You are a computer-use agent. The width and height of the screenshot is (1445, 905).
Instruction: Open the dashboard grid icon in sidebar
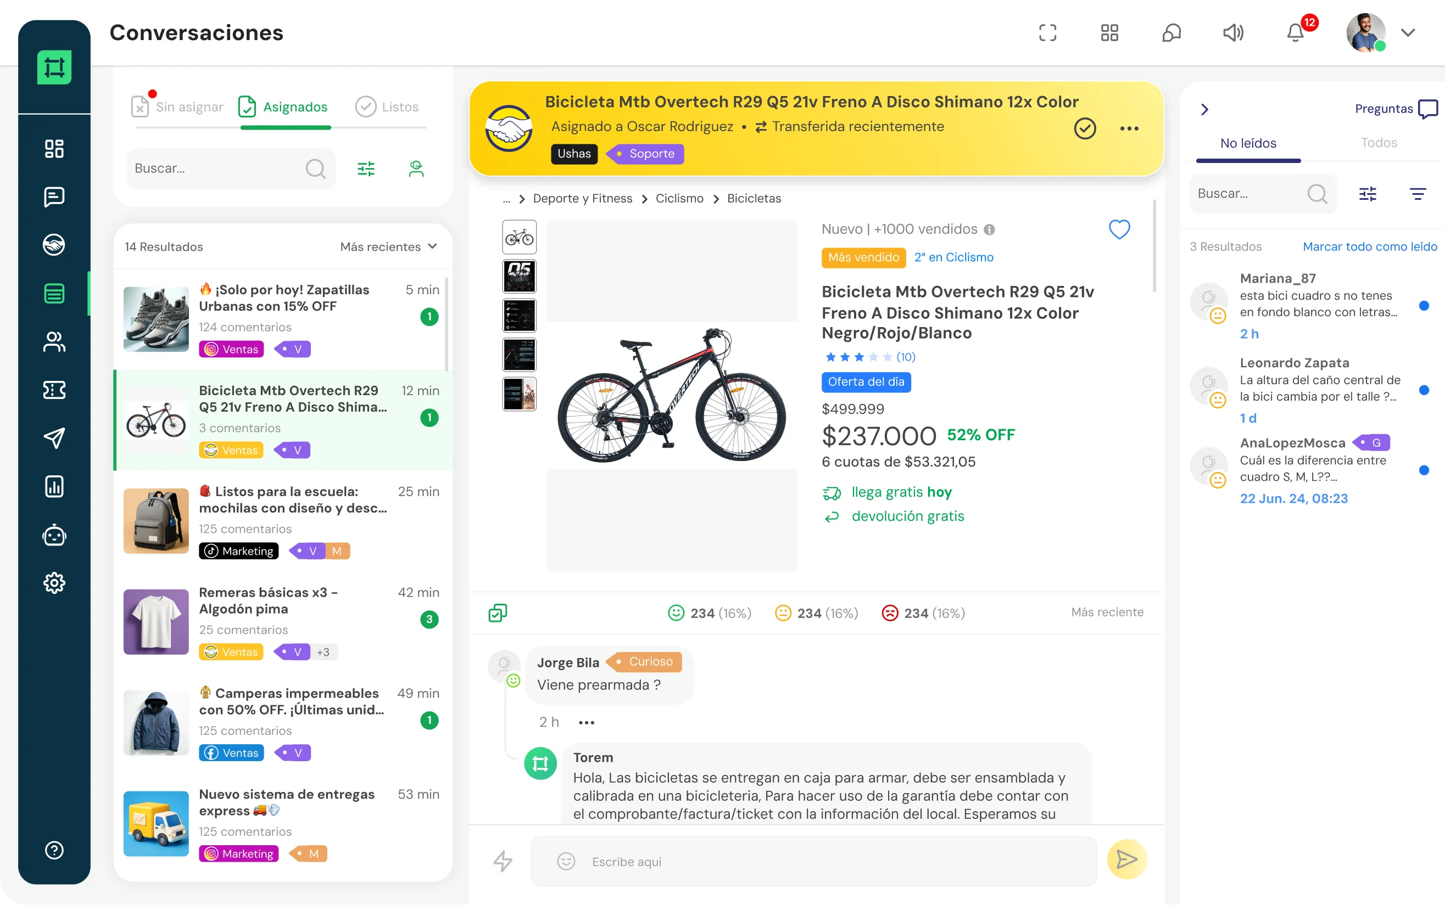54,148
